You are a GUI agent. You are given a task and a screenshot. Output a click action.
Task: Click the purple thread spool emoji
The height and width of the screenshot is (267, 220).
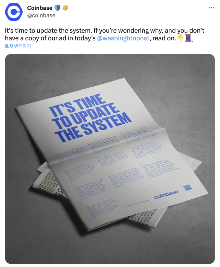tap(188, 38)
